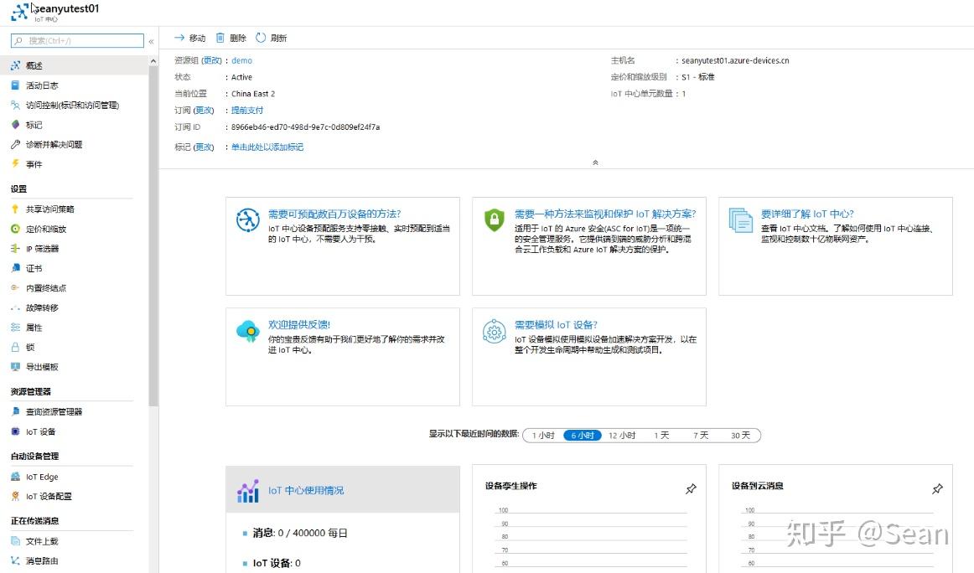Click the 刷新 refresh toolbar icon
Screen dimensions: 974x573
coord(270,37)
